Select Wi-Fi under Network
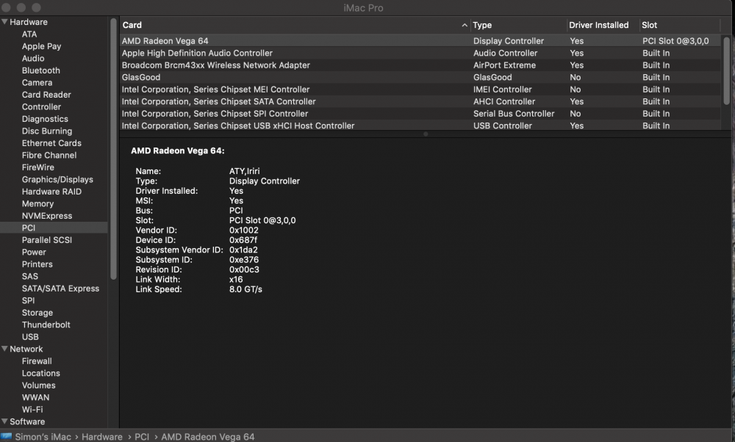The width and height of the screenshot is (735, 442). [32, 410]
